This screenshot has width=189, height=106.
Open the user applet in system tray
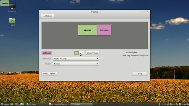tap(159, 104)
